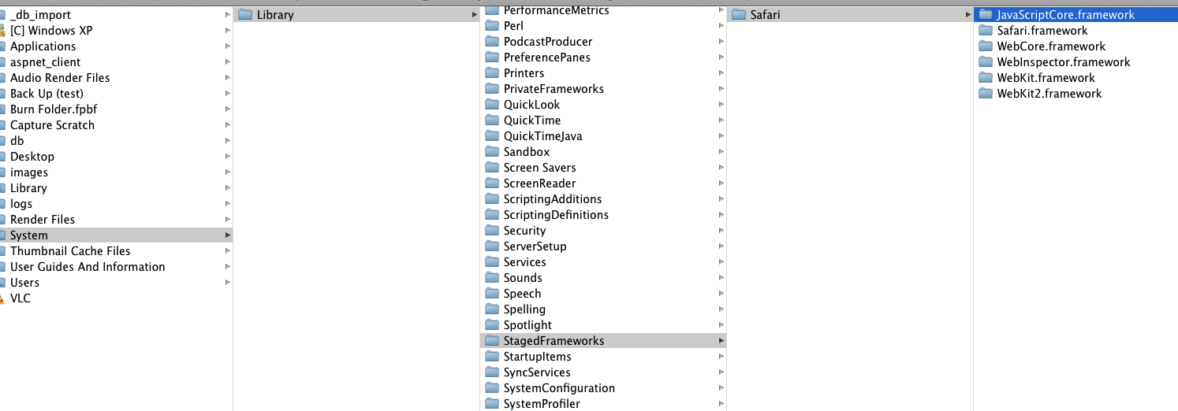Click the SystemProfiler folder icon

(x=492, y=404)
